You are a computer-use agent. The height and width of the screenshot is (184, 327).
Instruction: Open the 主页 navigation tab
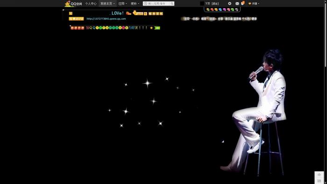tap(186, 19)
